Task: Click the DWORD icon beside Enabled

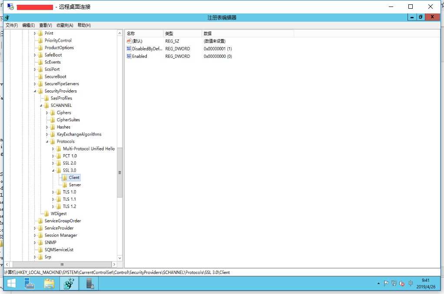Action: 129,56
